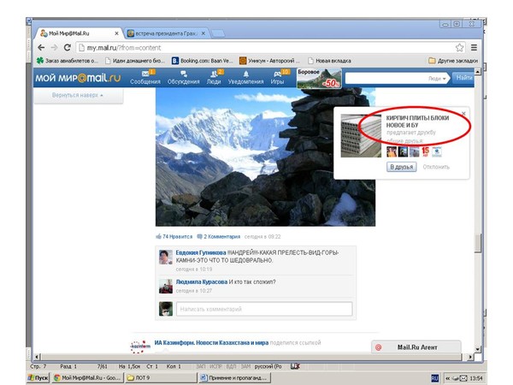Close the friend request popup
The height and width of the screenshot is (385, 513).
463,114
